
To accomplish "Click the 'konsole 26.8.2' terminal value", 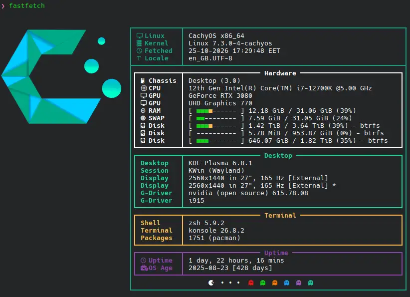I will click(x=216, y=231).
